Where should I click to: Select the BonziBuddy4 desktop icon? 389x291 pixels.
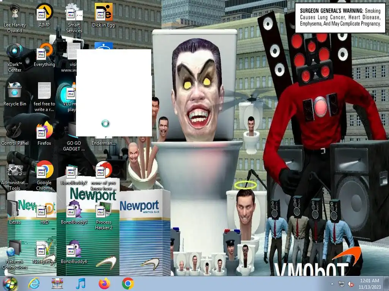[74, 252]
